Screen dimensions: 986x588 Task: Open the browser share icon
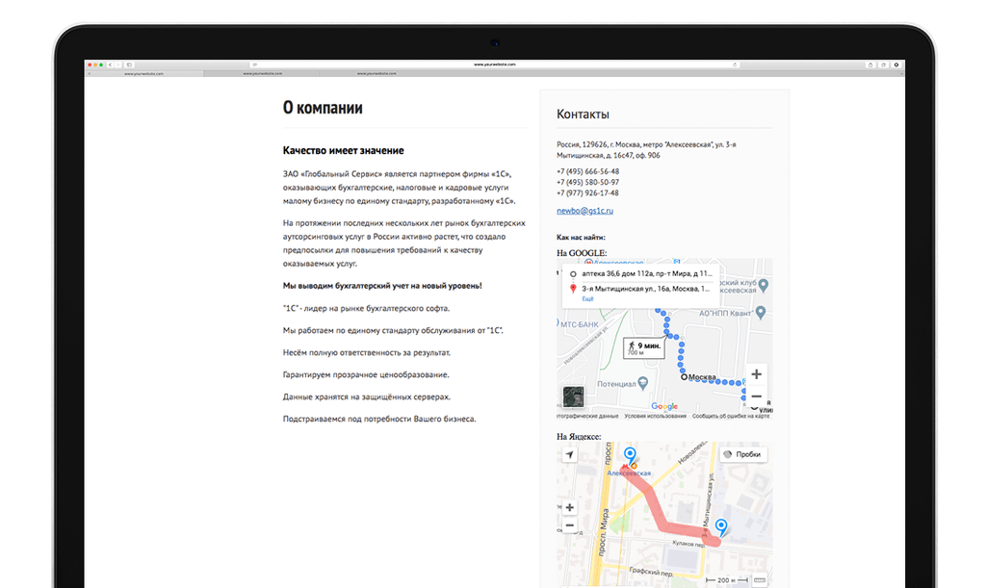click(870, 64)
